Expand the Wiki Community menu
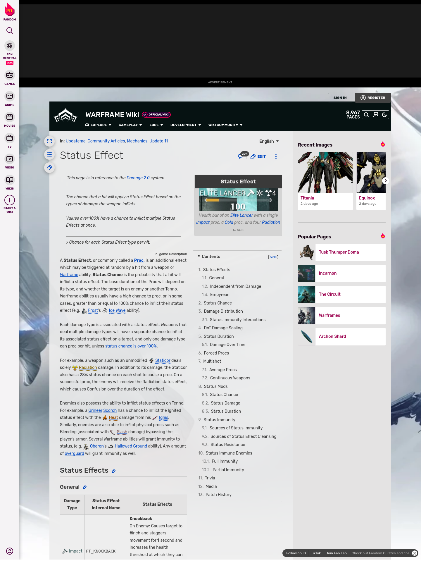 pyautogui.click(x=225, y=125)
